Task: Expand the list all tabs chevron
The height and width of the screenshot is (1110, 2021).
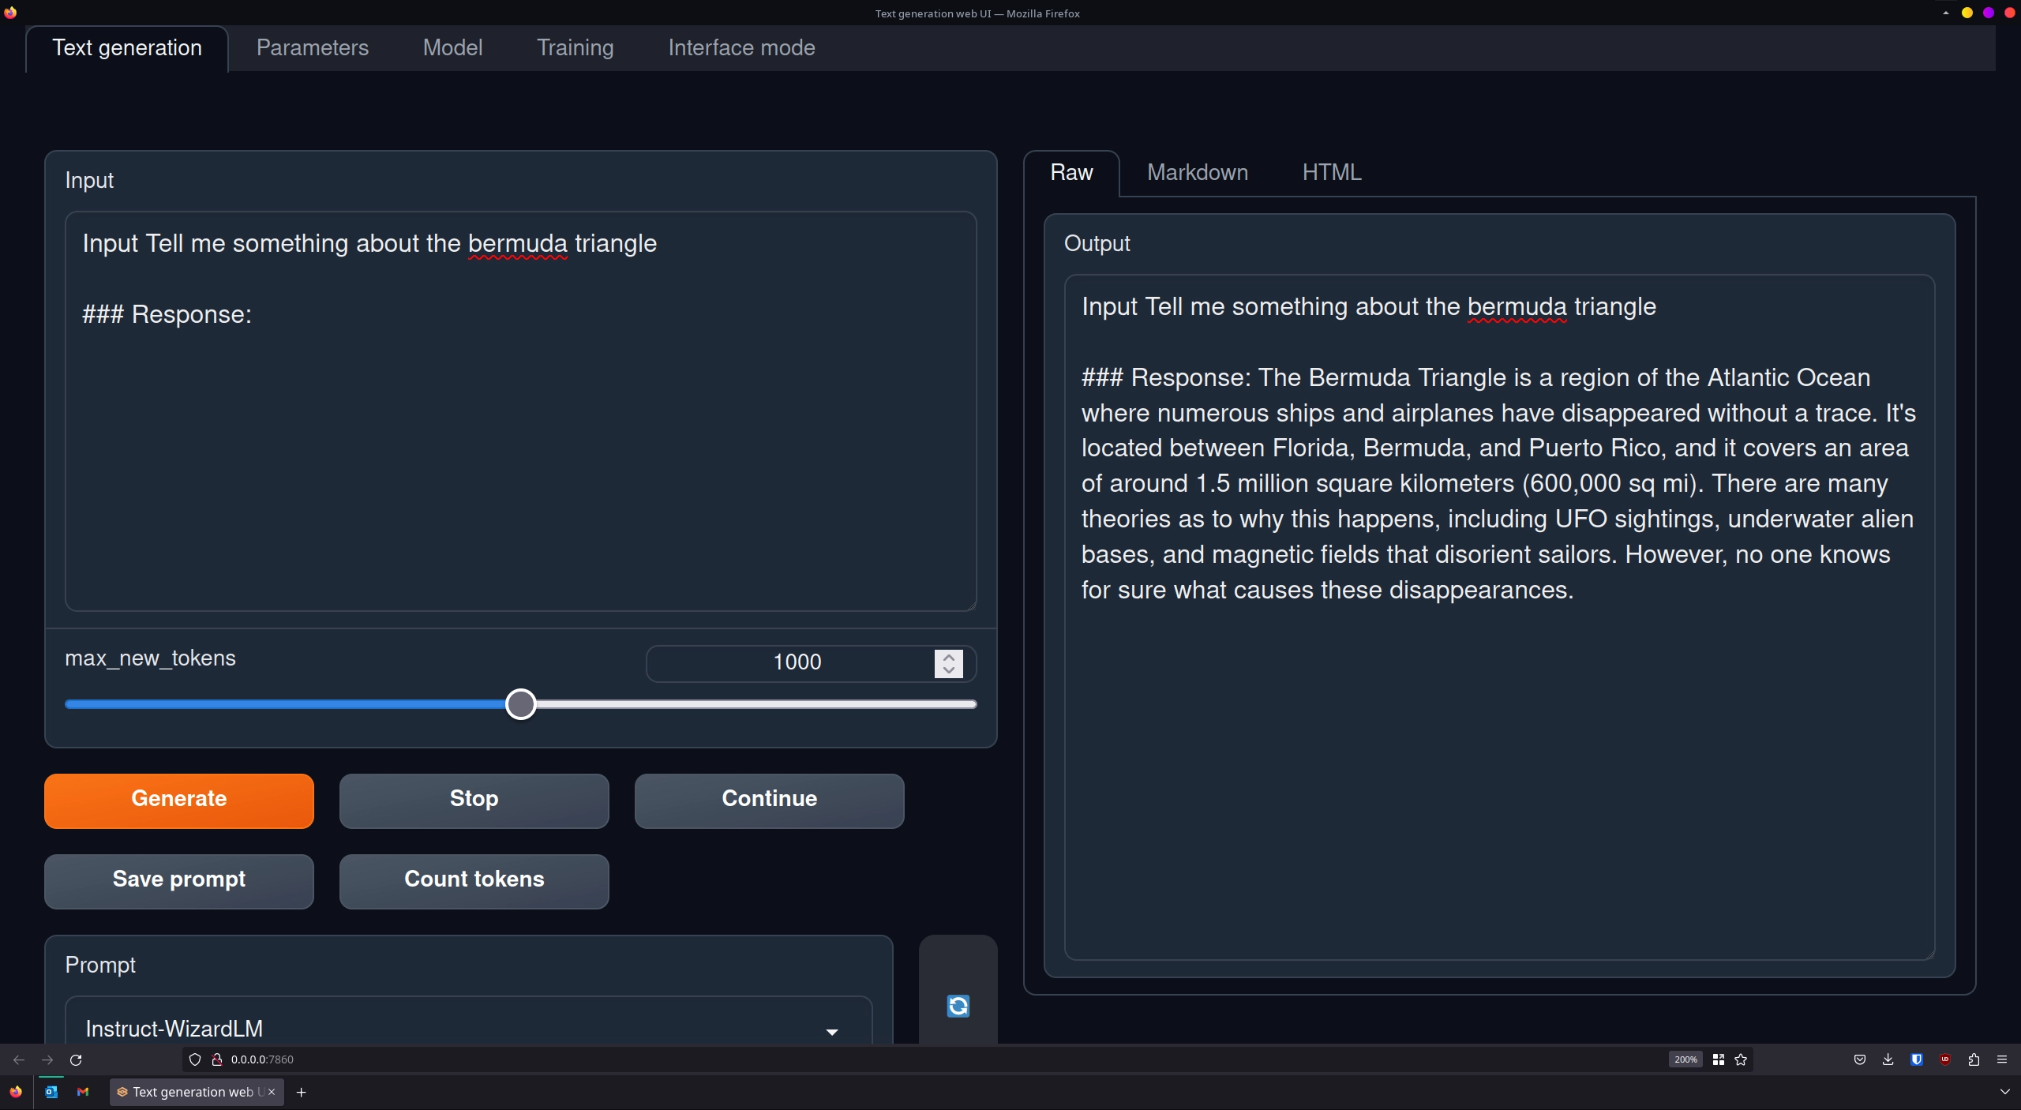Action: 2004,1092
